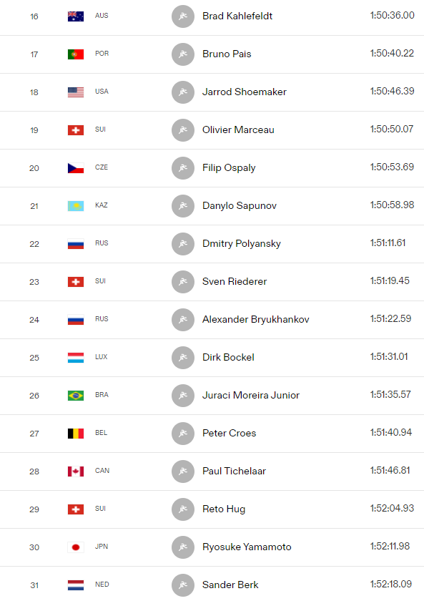Click rank number 22 in the list

tap(34, 244)
